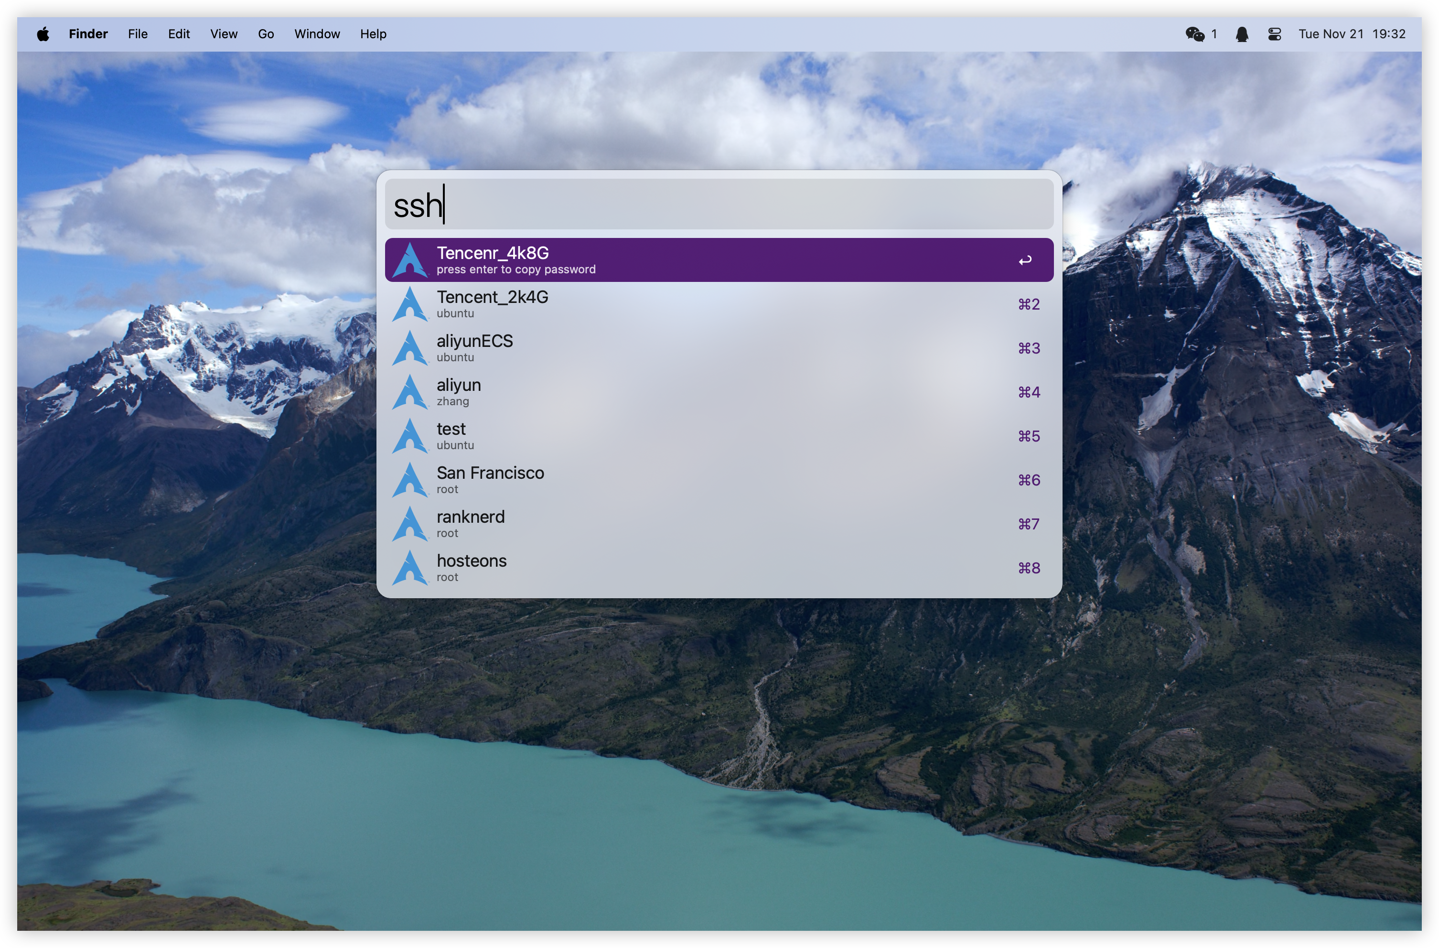
Task: Open the Window menu
Action: (x=317, y=34)
